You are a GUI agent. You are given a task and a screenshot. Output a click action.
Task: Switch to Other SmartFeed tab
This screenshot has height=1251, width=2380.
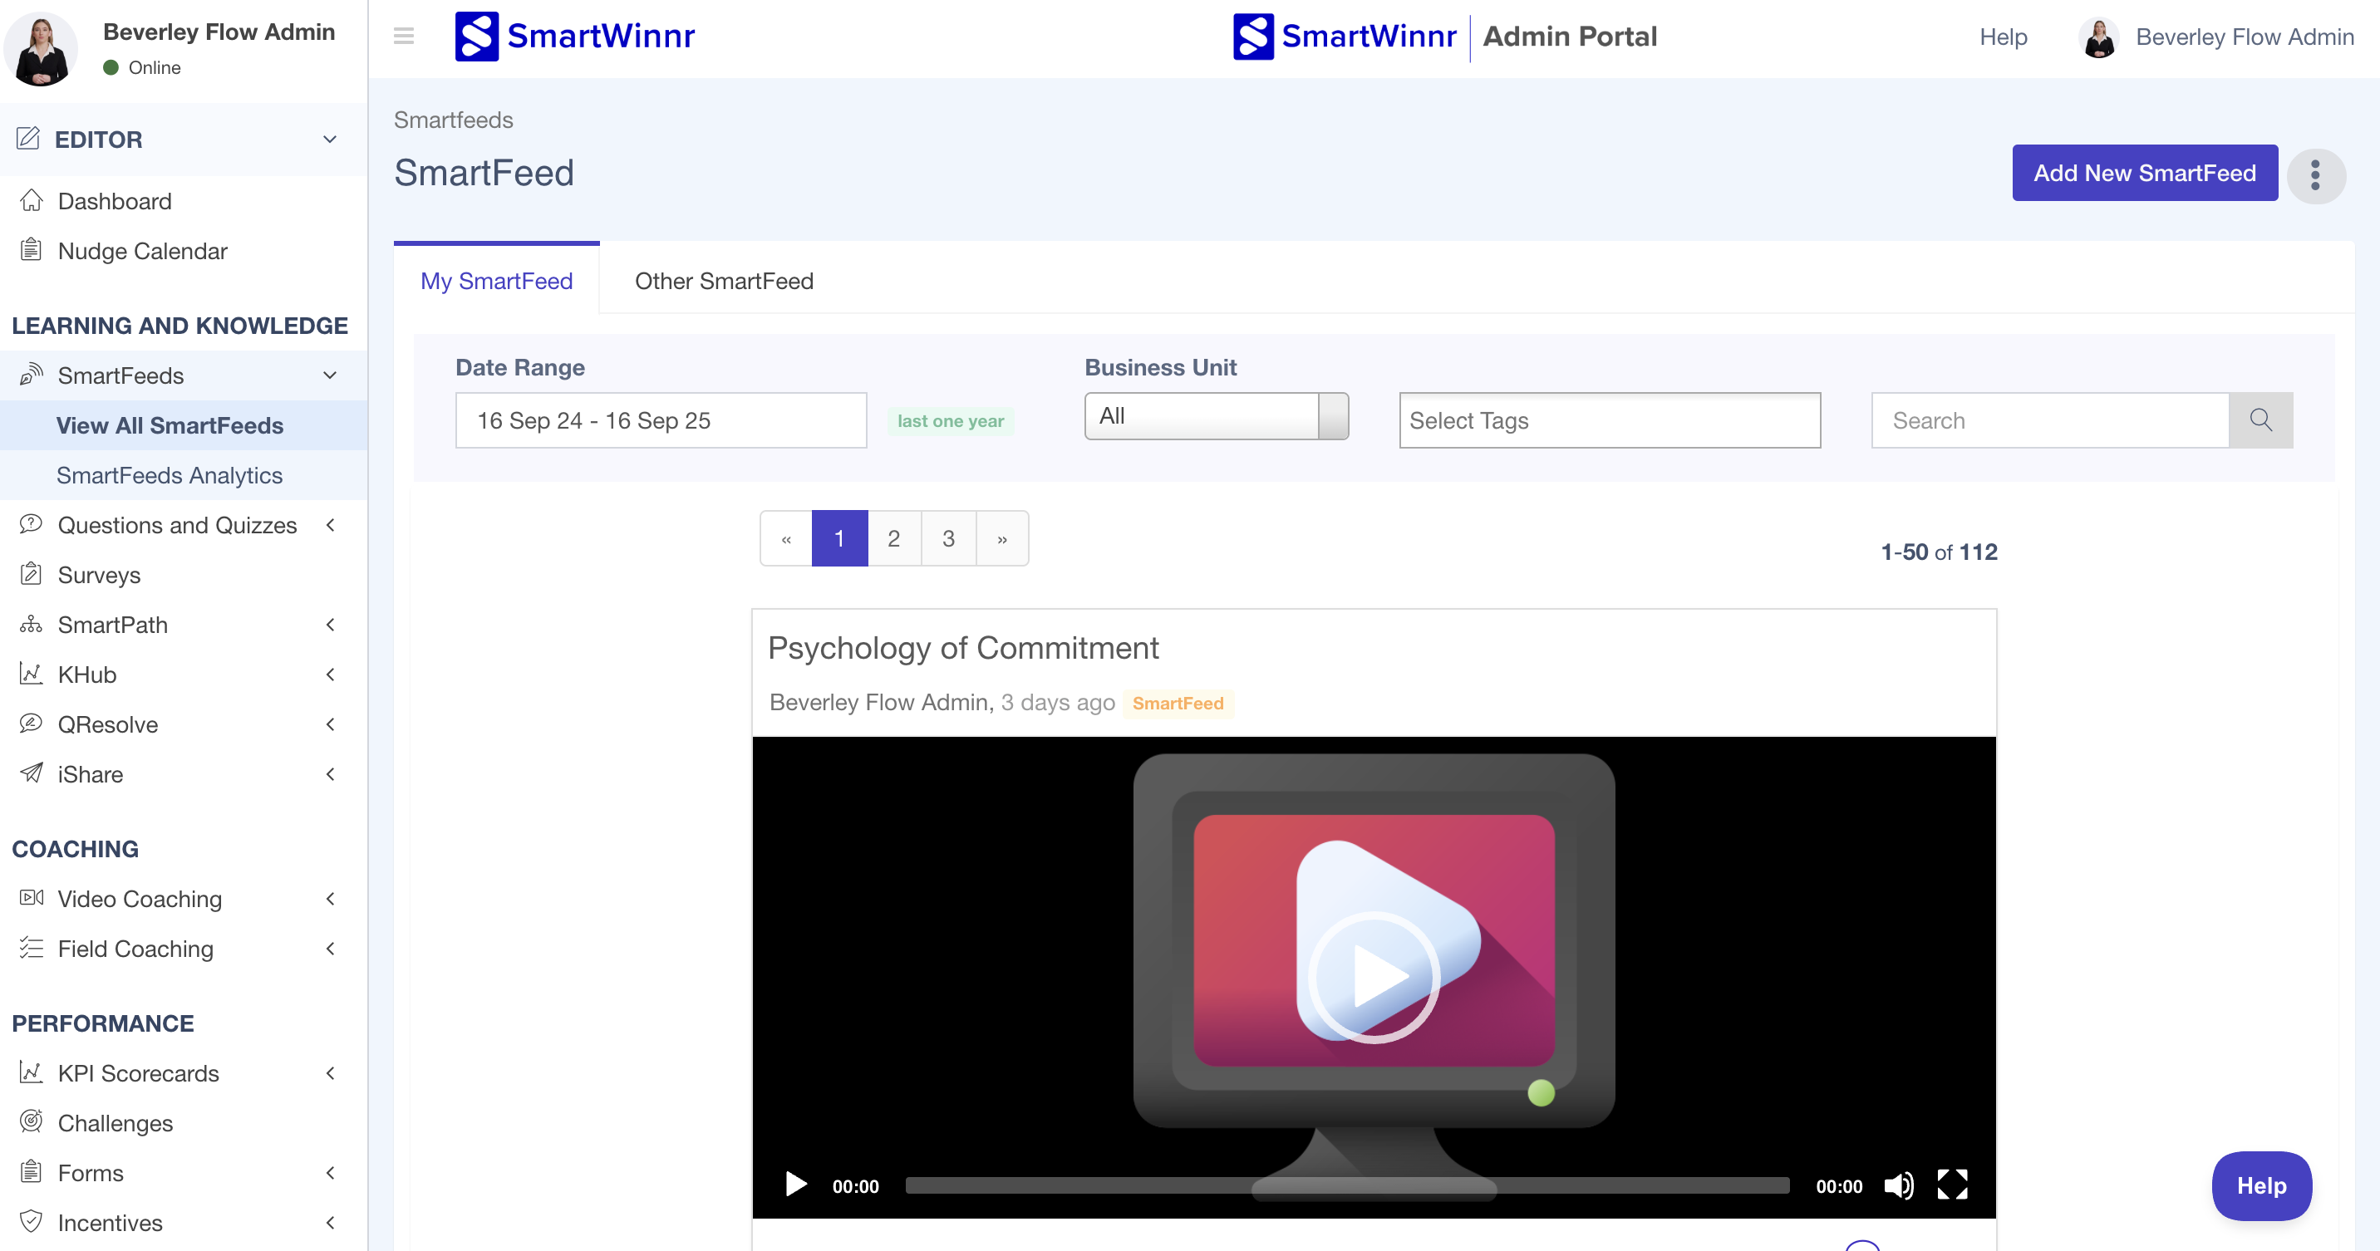pyautogui.click(x=724, y=281)
